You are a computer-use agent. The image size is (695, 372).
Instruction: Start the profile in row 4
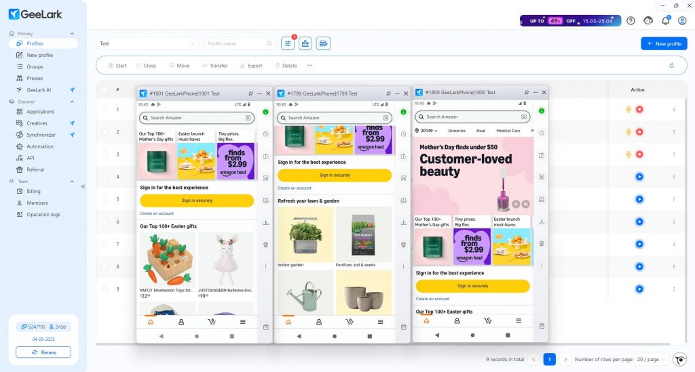click(639, 176)
